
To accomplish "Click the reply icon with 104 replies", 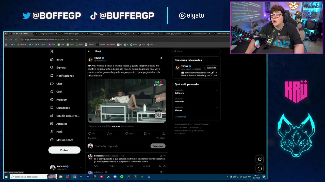I will point(90,133).
